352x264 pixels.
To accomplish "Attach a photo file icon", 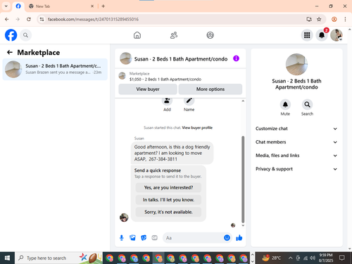I will click(132, 238).
